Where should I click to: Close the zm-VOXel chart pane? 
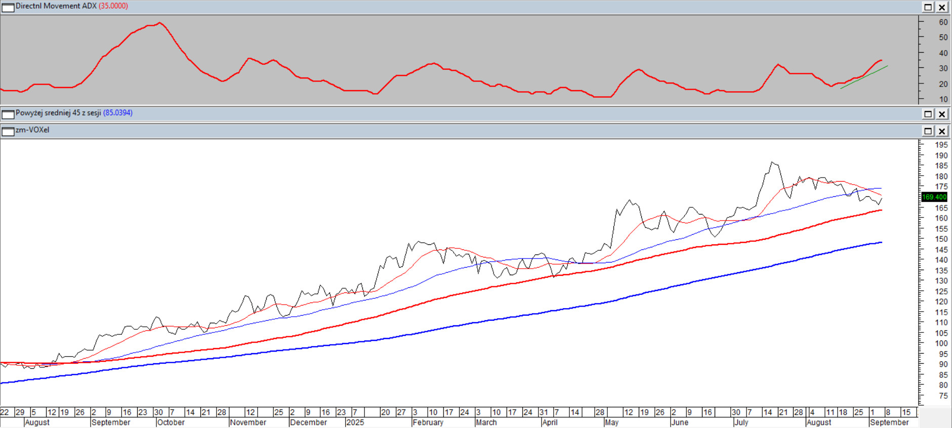pos(942,131)
